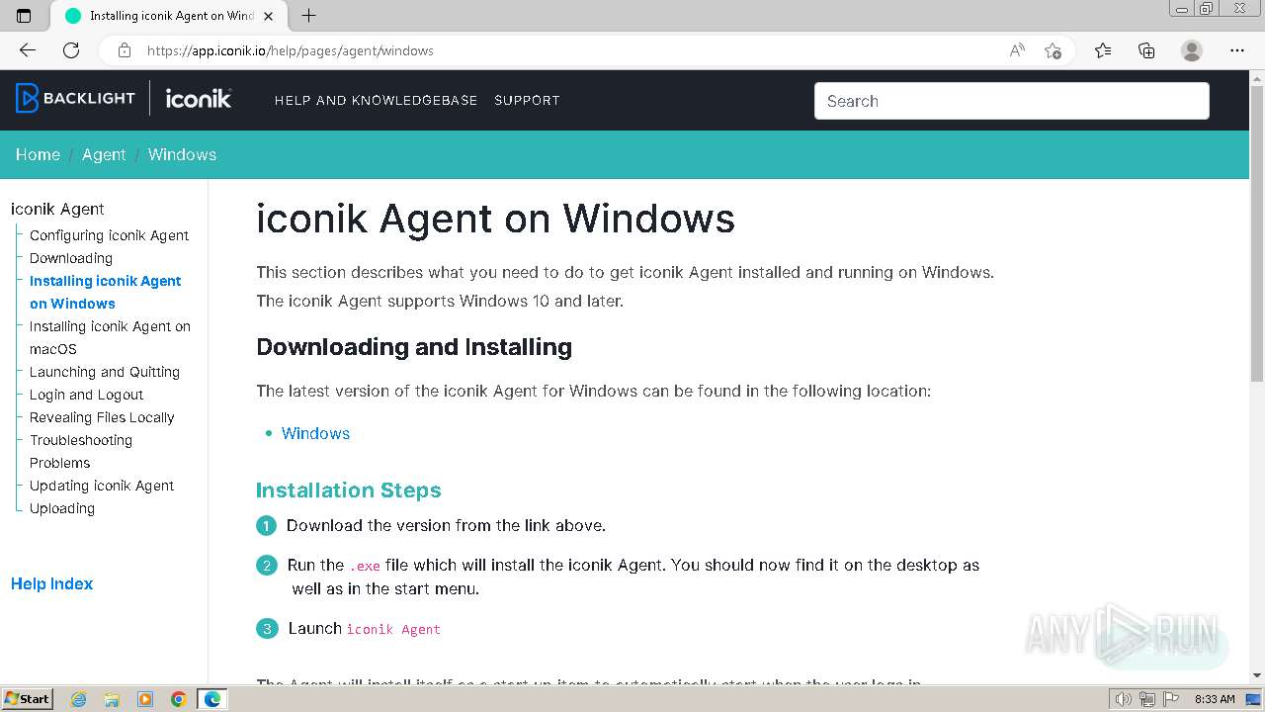Open the Support menu item
Viewport: 1265px width, 712px height.
pos(527,100)
